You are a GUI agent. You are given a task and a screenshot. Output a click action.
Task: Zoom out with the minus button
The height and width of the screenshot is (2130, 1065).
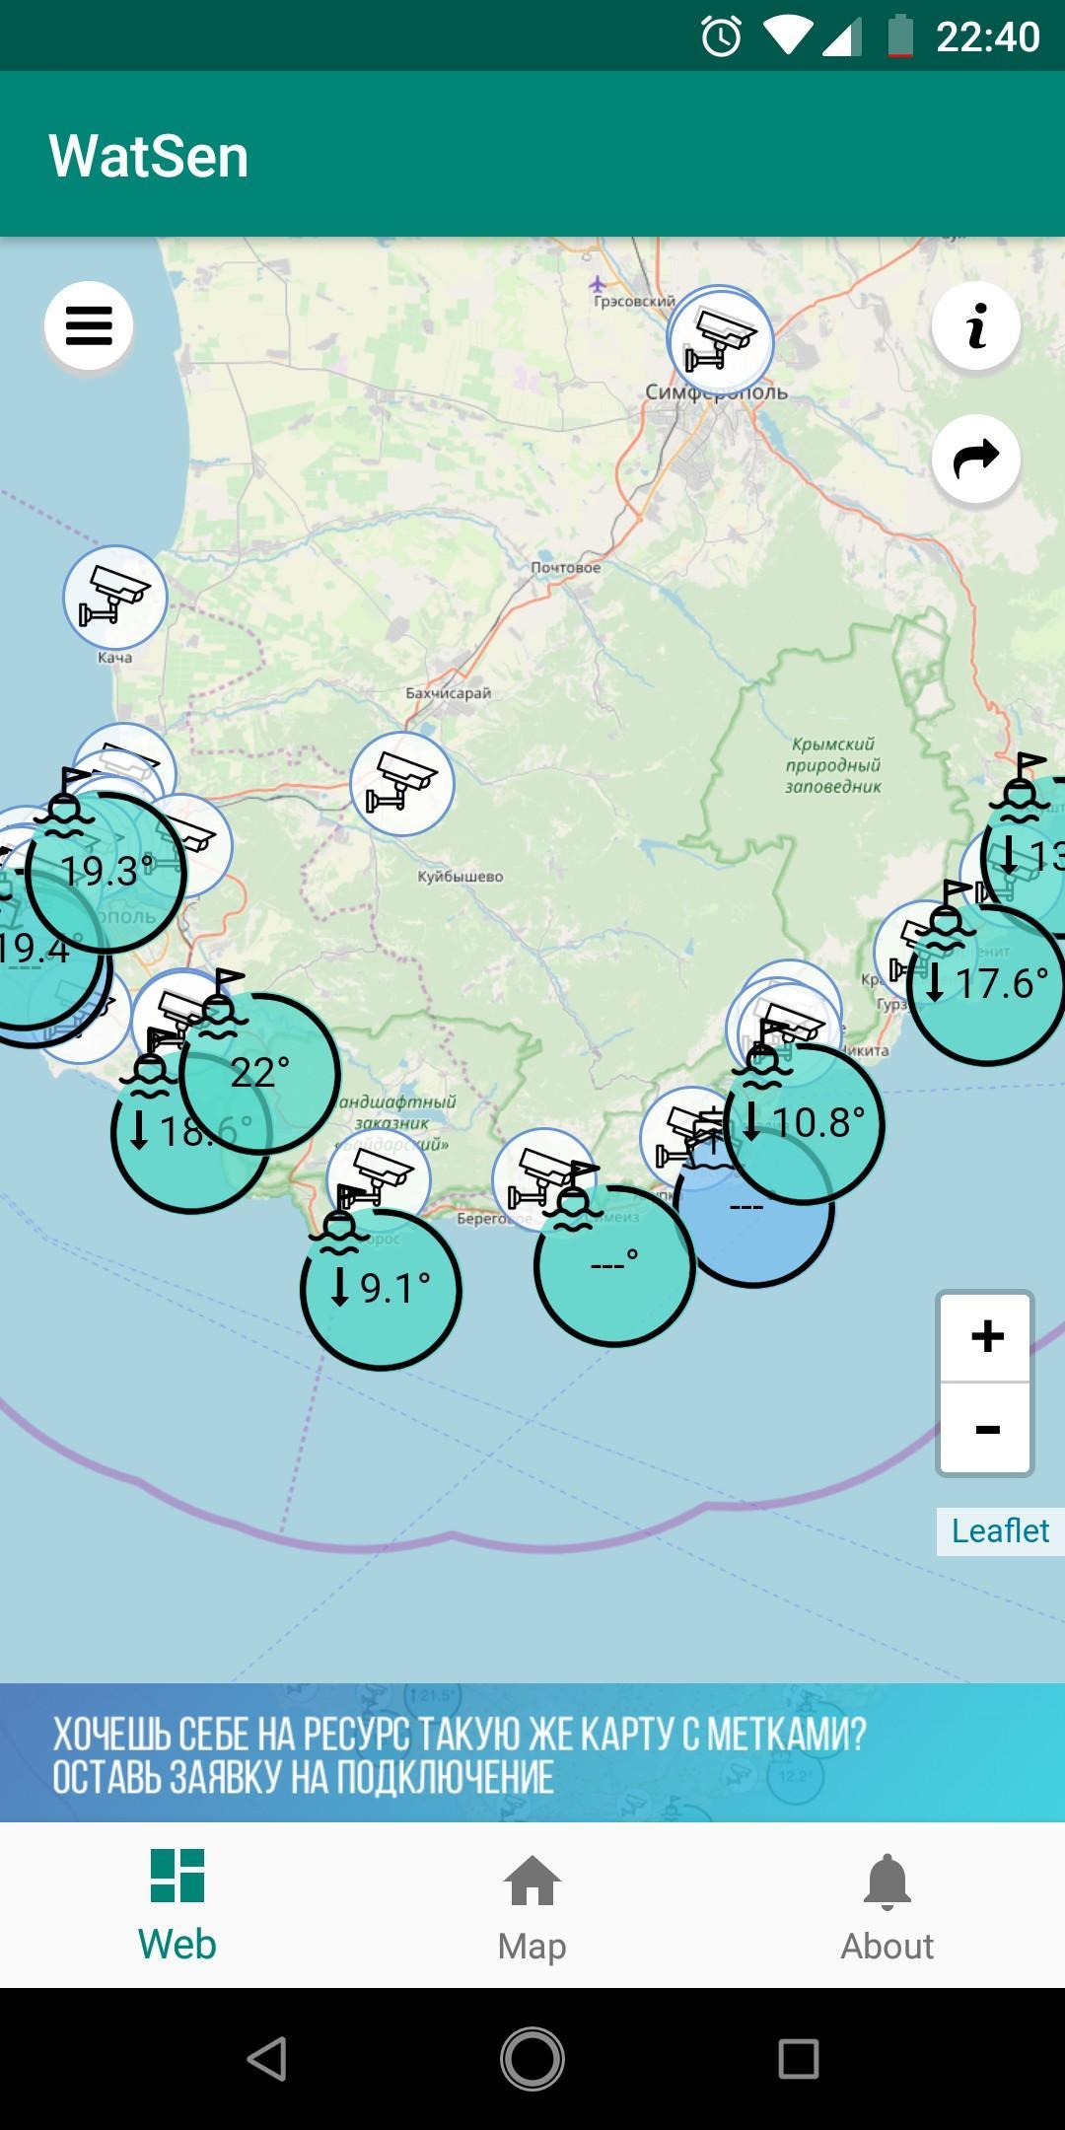[986, 1429]
